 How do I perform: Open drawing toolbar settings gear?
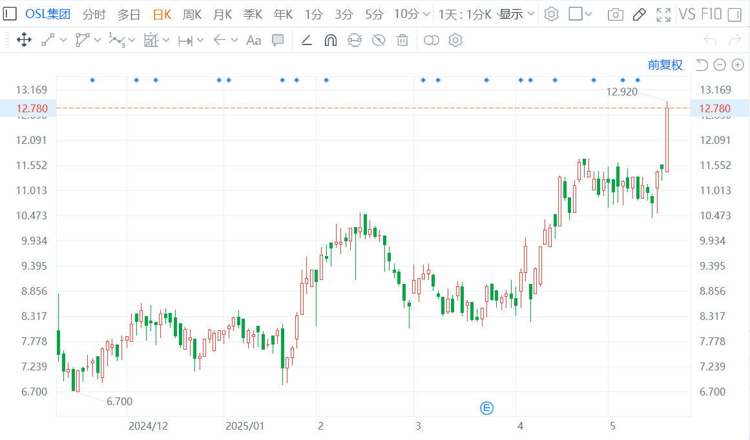click(455, 40)
